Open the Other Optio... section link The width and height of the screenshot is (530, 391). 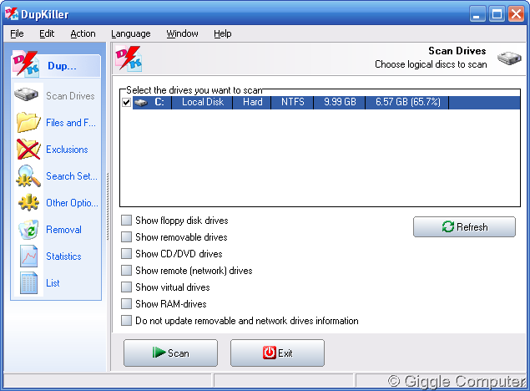pyautogui.click(x=72, y=203)
